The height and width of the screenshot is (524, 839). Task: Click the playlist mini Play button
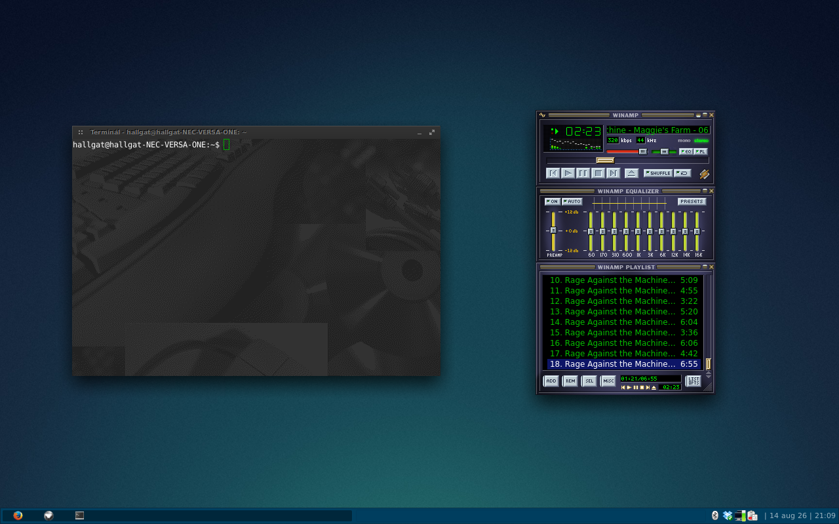(x=629, y=387)
